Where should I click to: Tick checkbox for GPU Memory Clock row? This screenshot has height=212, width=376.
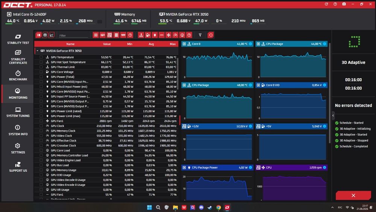click(41, 131)
